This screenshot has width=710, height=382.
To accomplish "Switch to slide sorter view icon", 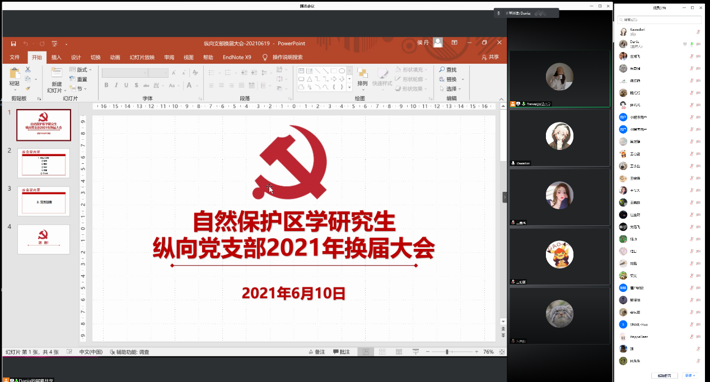I will 382,352.
